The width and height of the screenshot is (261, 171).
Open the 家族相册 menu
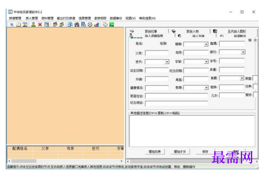[x=100, y=18]
